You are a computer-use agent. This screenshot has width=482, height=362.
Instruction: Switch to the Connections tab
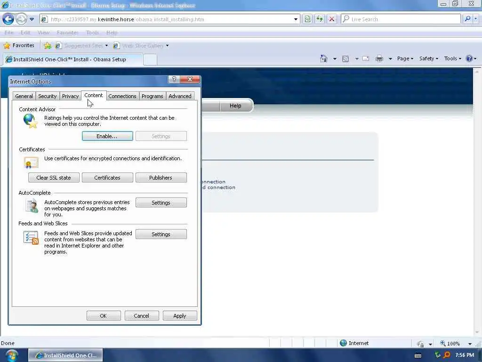122,96
